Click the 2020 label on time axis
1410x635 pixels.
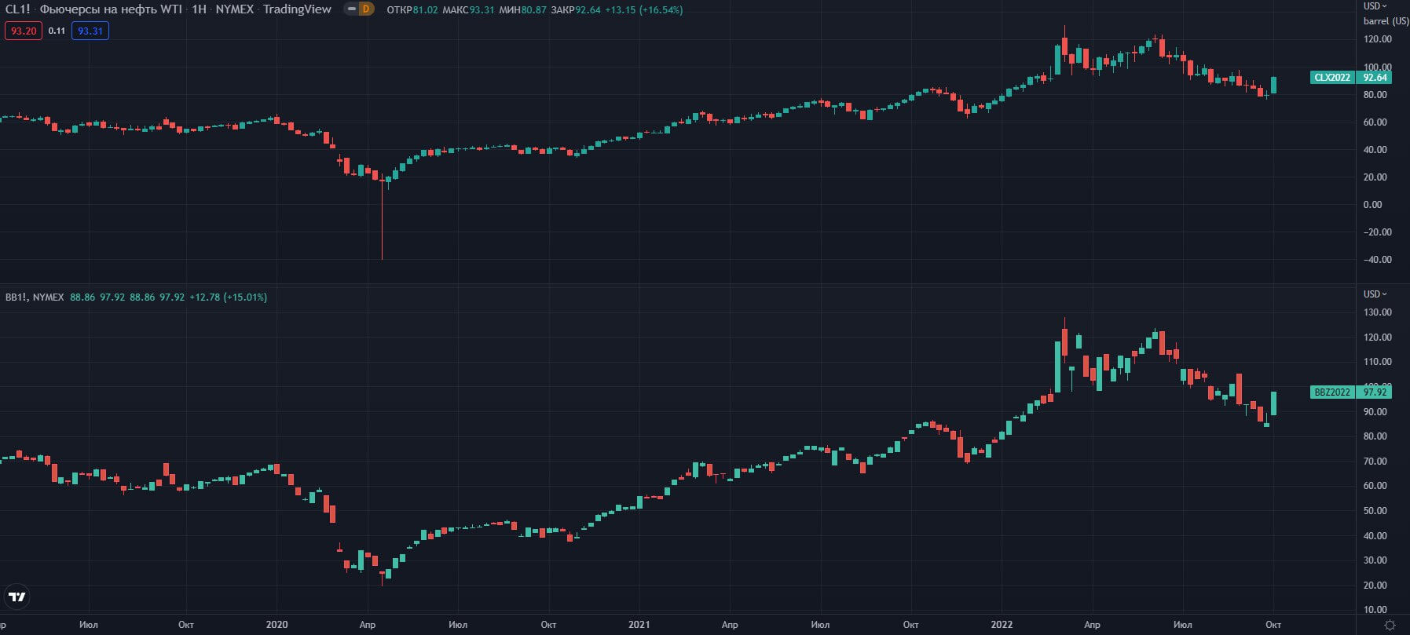click(x=277, y=625)
